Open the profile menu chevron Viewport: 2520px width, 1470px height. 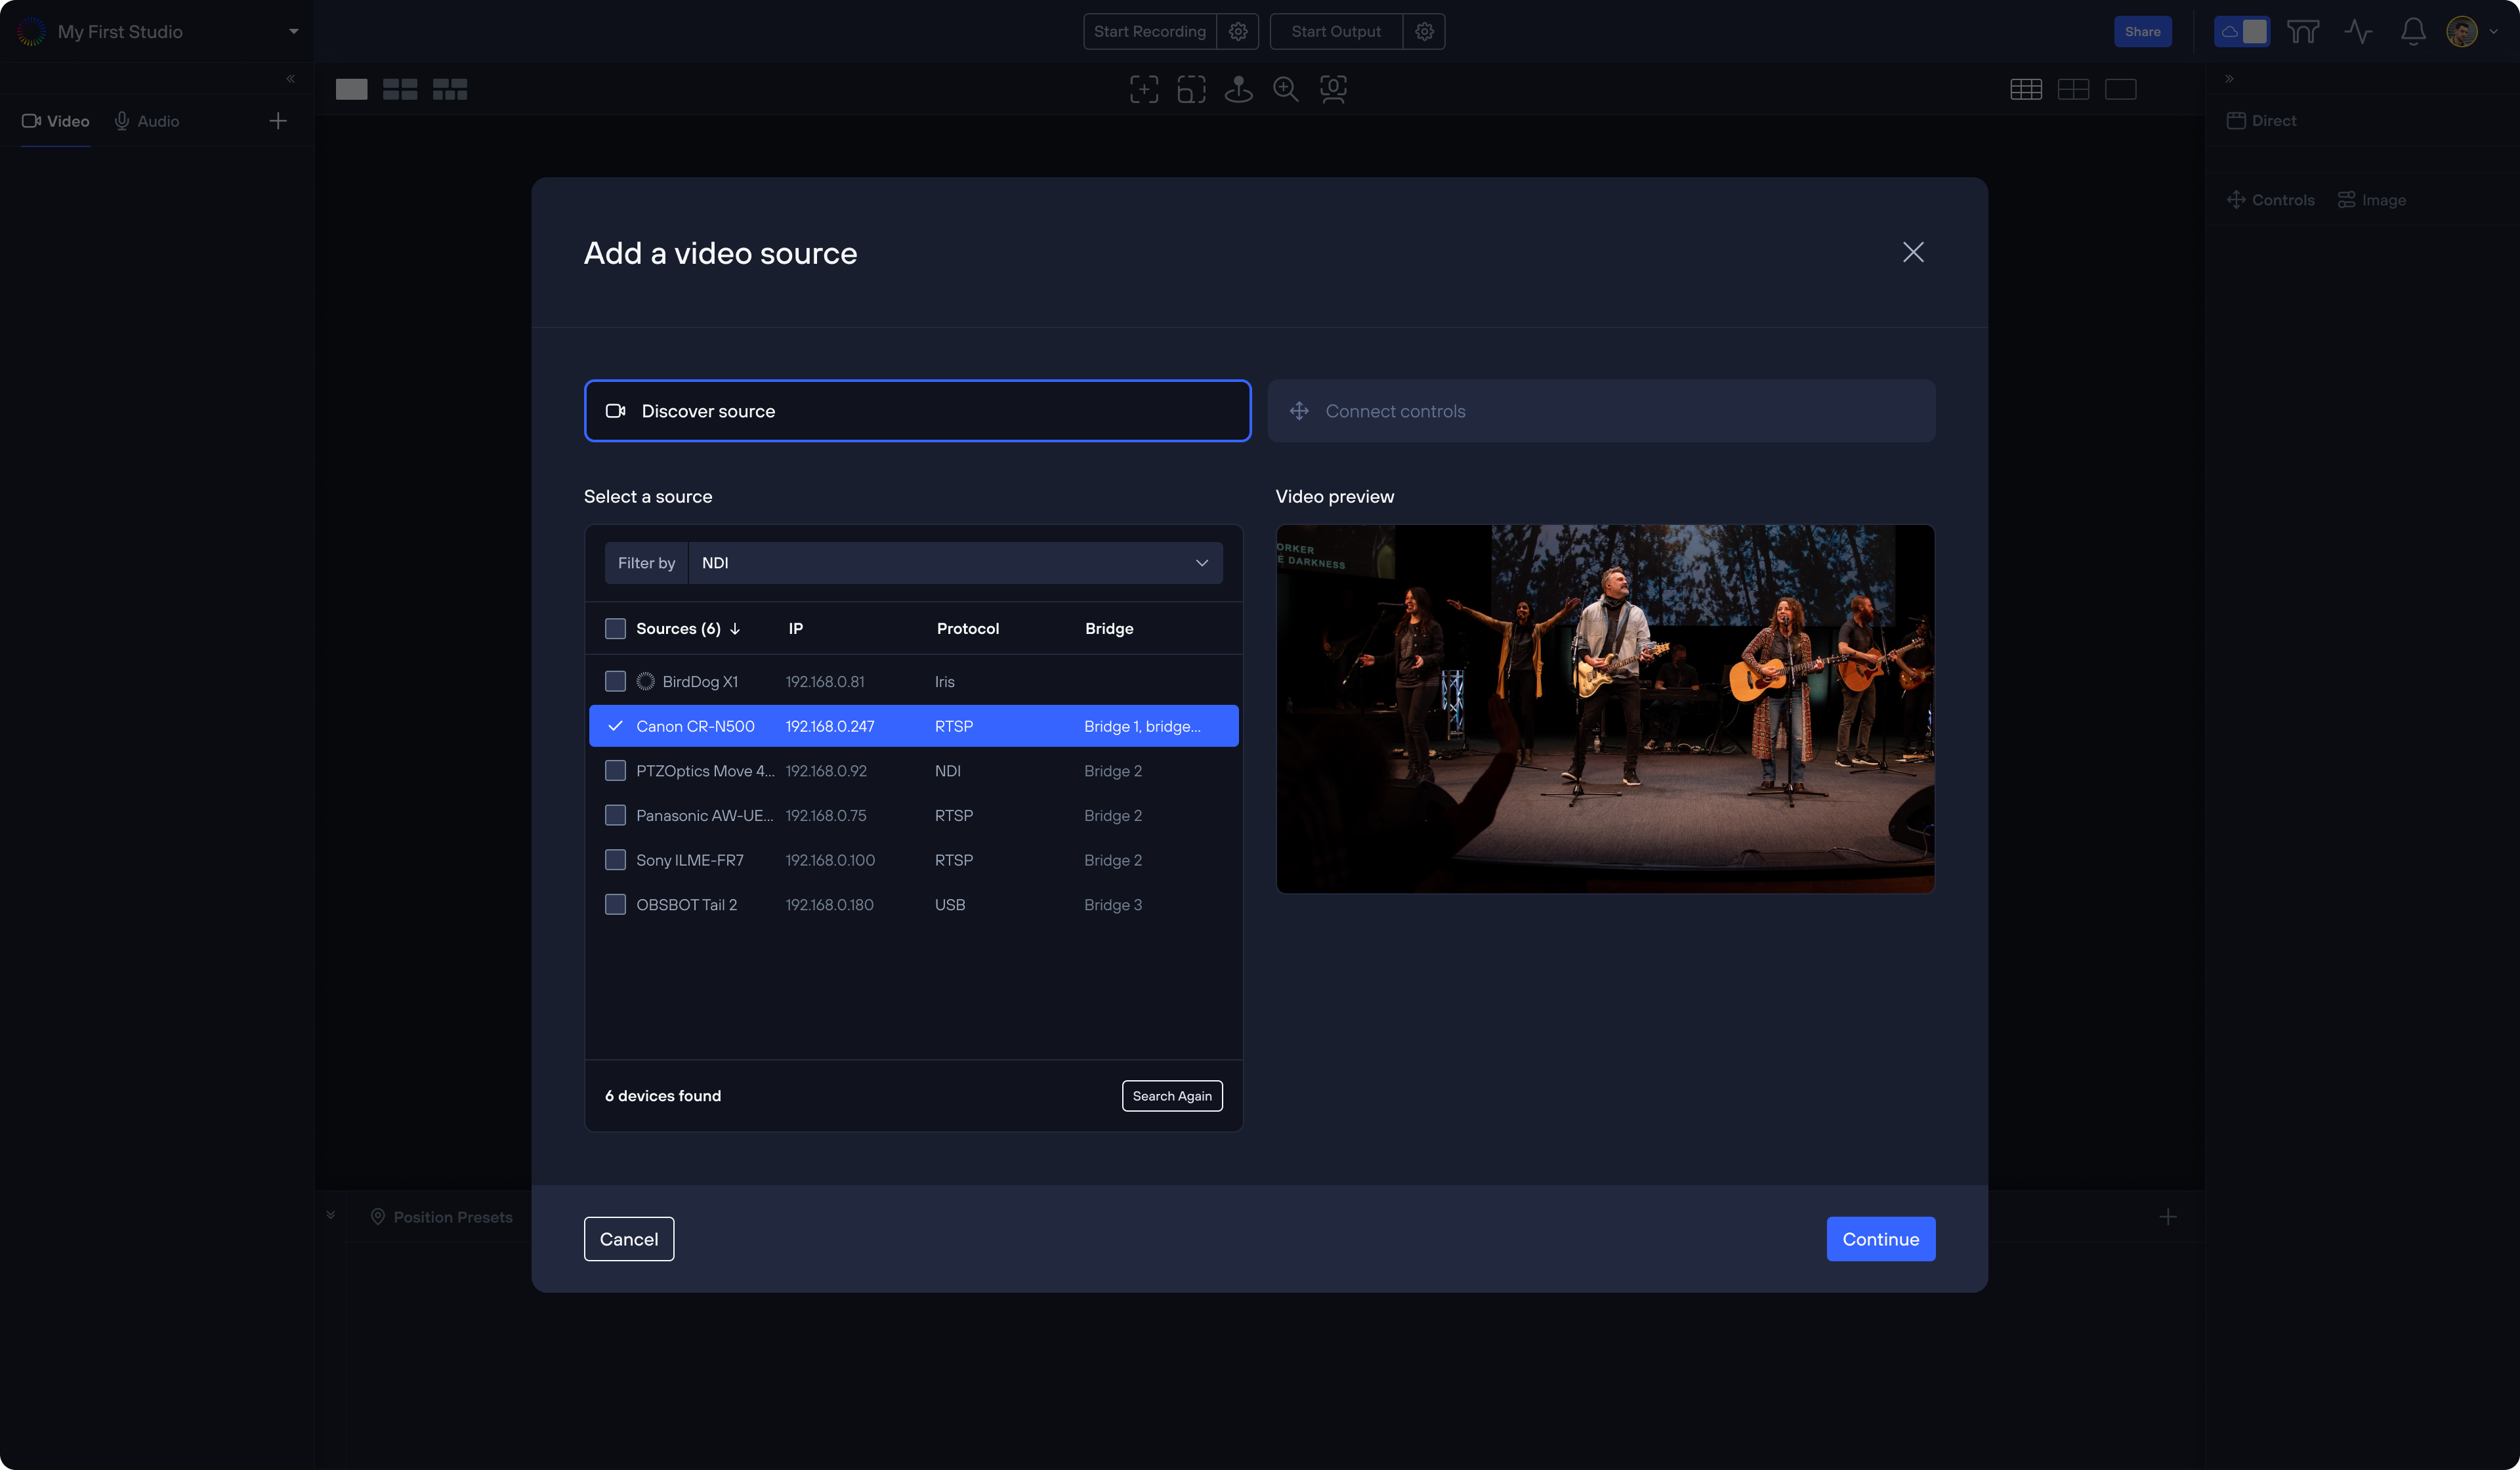pyautogui.click(x=2493, y=32)
